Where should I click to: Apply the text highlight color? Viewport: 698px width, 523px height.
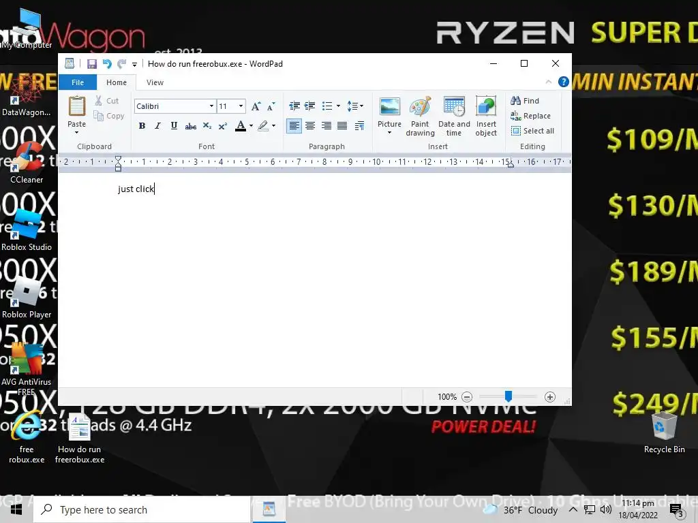point(263,126)
